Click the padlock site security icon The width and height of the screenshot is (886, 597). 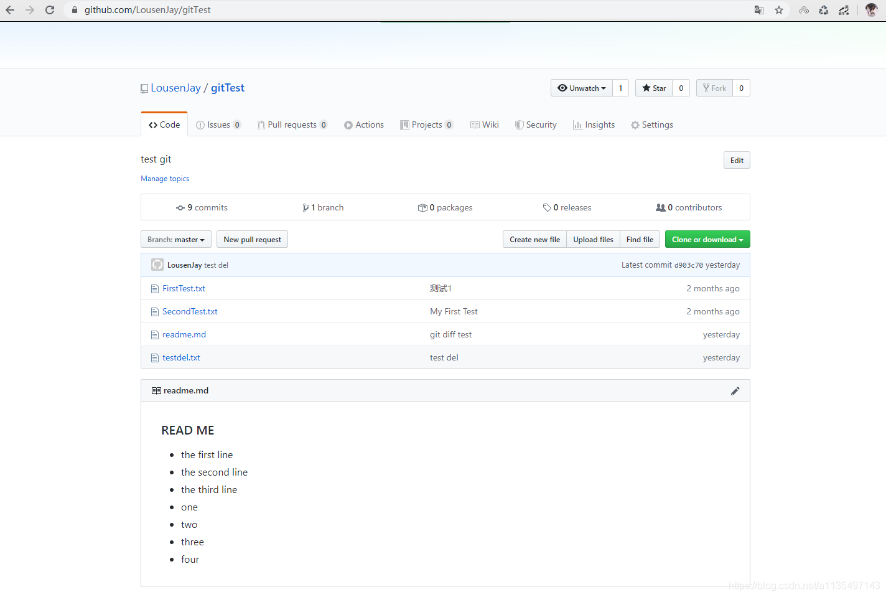(x=75, y=10)
